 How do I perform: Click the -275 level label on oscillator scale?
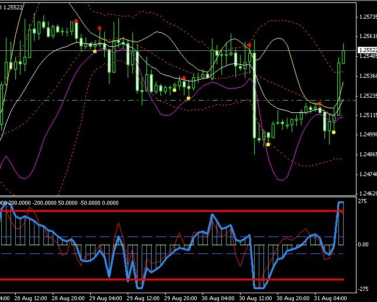point(363,289)
